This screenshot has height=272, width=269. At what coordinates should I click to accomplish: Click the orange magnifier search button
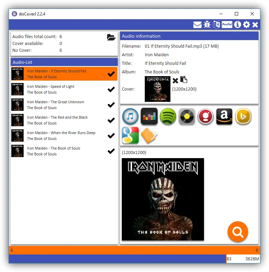pos(238,232)
